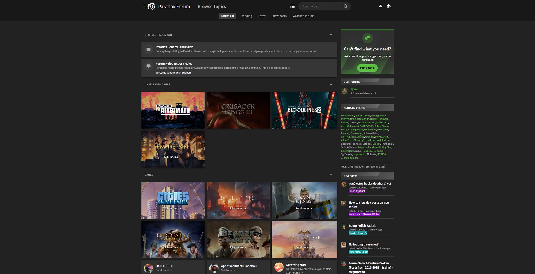Click the Forum Help speech bubble icon
535x274 pixels.
point(148,66)
